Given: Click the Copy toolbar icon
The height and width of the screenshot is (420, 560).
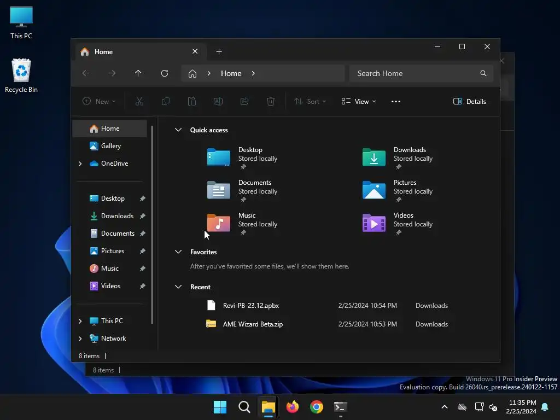Looking at the screenshot, I should coord(165,101).
